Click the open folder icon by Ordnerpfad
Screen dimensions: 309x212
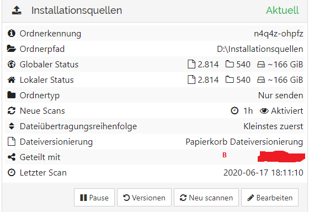(12, 49)
